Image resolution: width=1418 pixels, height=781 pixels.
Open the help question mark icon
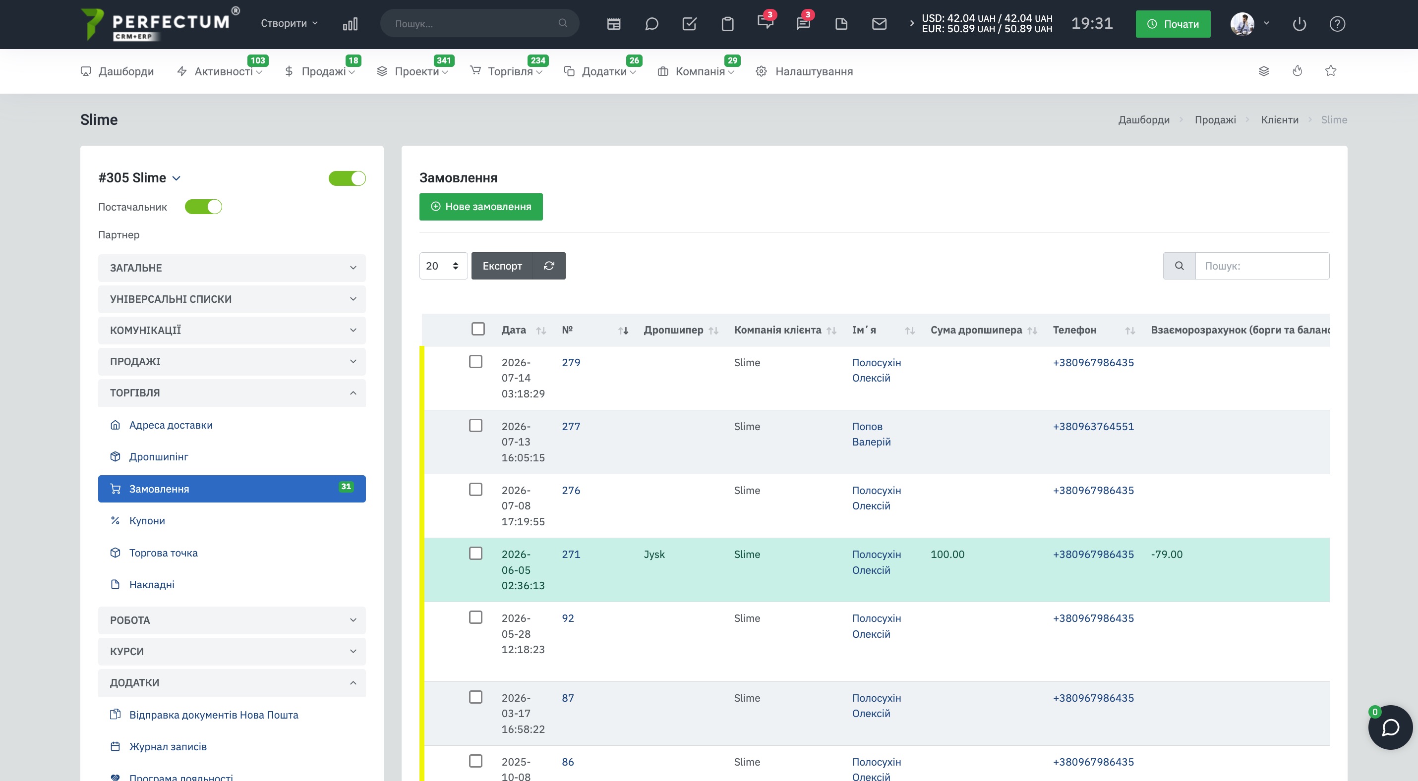[1338, 24]
